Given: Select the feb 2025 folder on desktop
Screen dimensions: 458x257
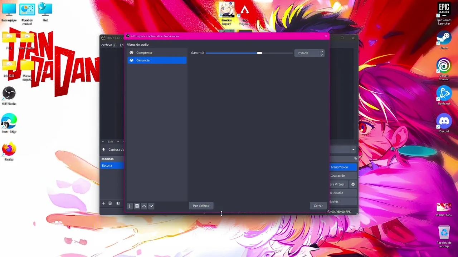Looking at the screenshot, I should click(9, 68).
